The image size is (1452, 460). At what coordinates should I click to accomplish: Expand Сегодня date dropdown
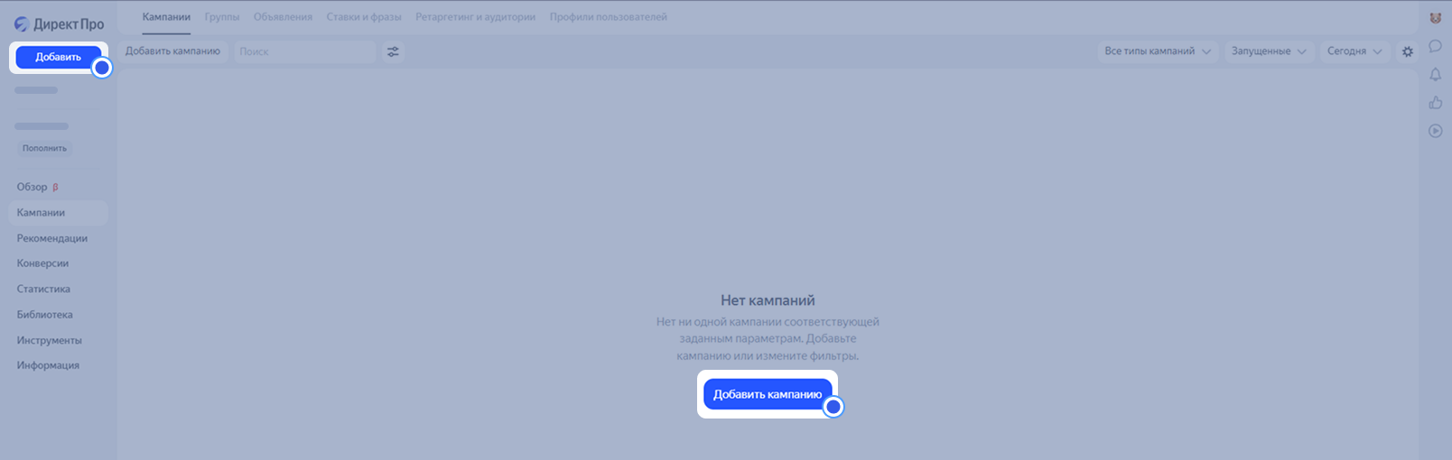pyautogui.click(x=1354, y=51)
